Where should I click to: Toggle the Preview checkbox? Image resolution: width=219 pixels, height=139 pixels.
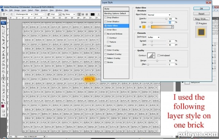click(197, 23)
